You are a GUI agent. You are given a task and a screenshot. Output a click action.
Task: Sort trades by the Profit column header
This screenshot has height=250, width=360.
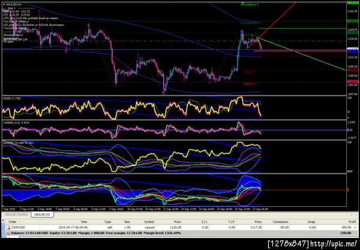tap(352, 222)
